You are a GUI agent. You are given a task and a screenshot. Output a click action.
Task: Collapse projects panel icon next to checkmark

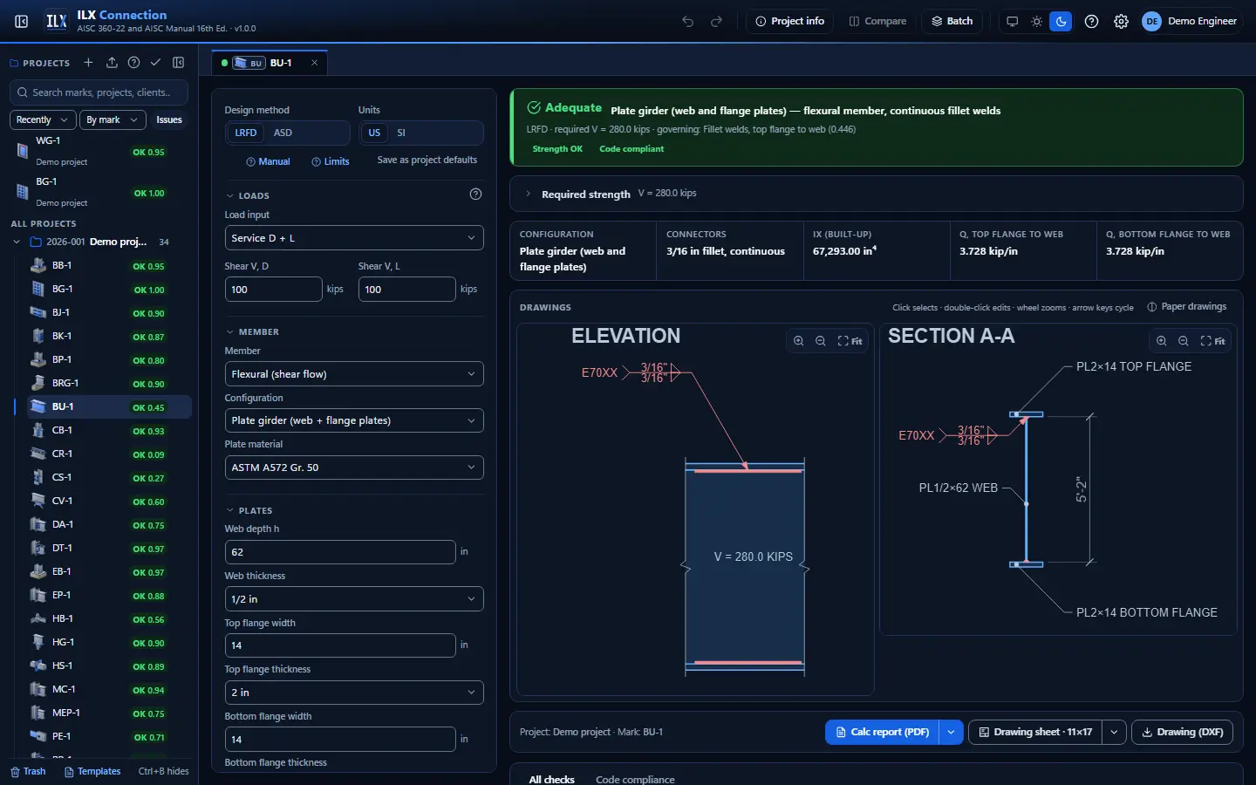tap(179, 63)
